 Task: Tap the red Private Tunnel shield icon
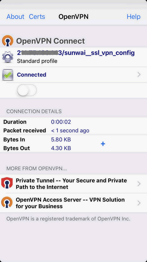click(7, 183)
